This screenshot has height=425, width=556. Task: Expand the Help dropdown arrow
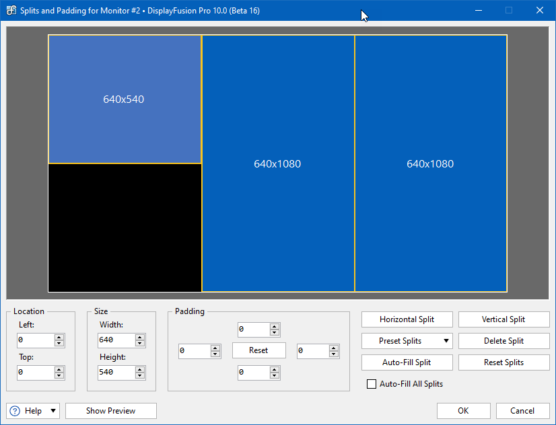coord(53,411)
